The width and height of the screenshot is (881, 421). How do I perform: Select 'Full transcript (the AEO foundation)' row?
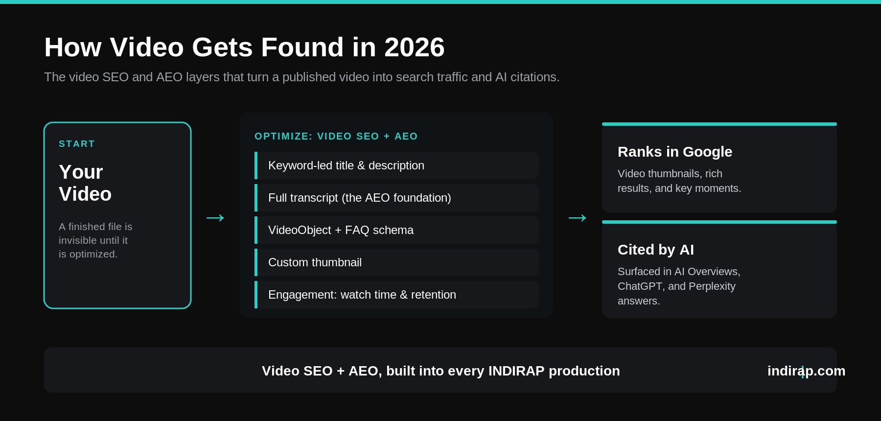click(396, 198)
